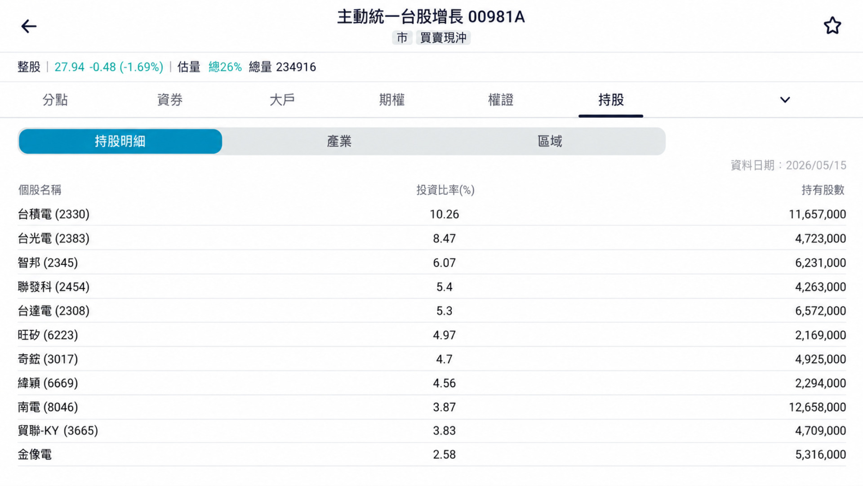Open the 緯穎 (6669) row
This screenshot has width=863, height=486.
[x=431, y=383]
